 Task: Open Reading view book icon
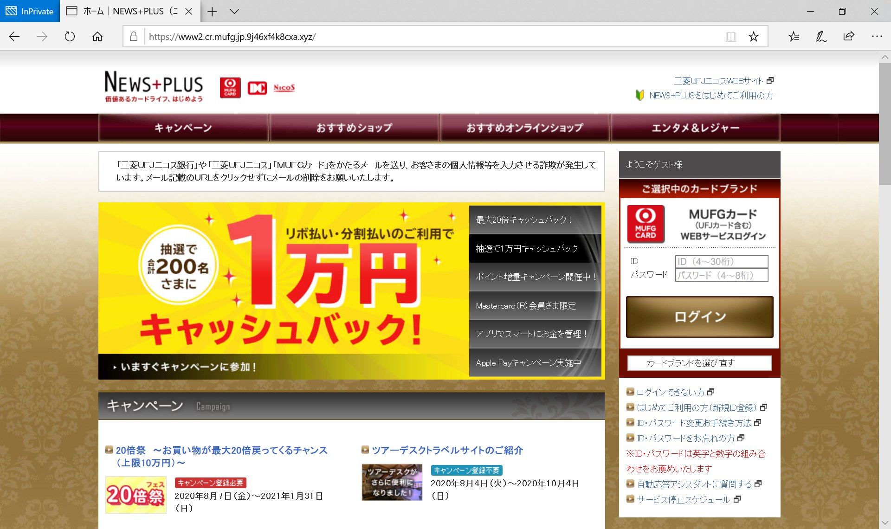[731, 37]
